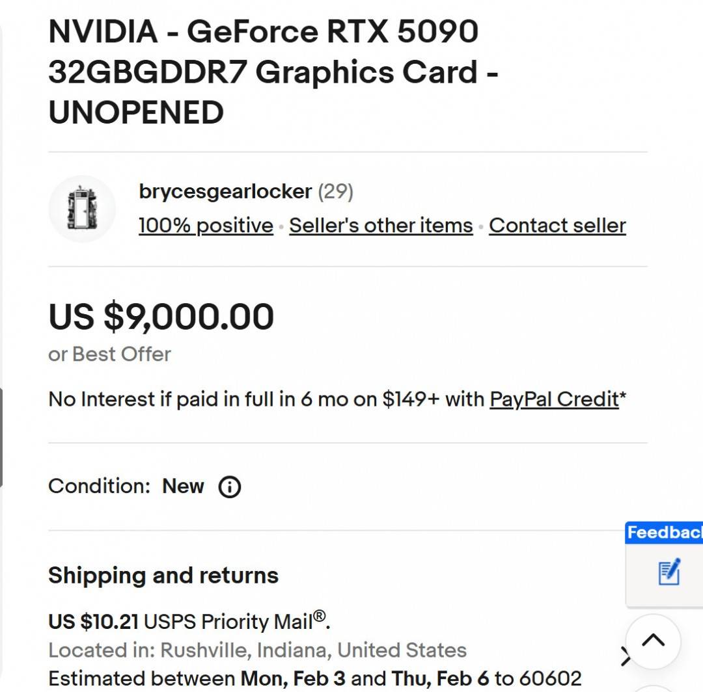Open the Feedback tab on the right edge

click(x=663, y=533)
